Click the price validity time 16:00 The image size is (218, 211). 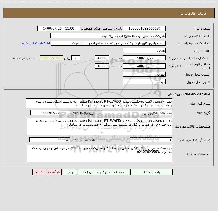(102, 66)
